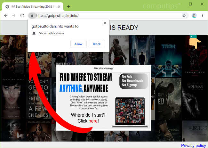The height and width of the screenshot is (148, 208).
Task: Open the Chrome profile avatar
Action: click(194, 15)
